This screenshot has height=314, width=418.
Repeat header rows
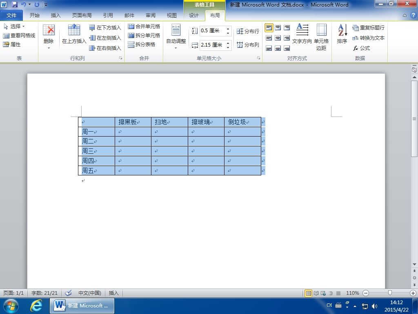(369, 27)
